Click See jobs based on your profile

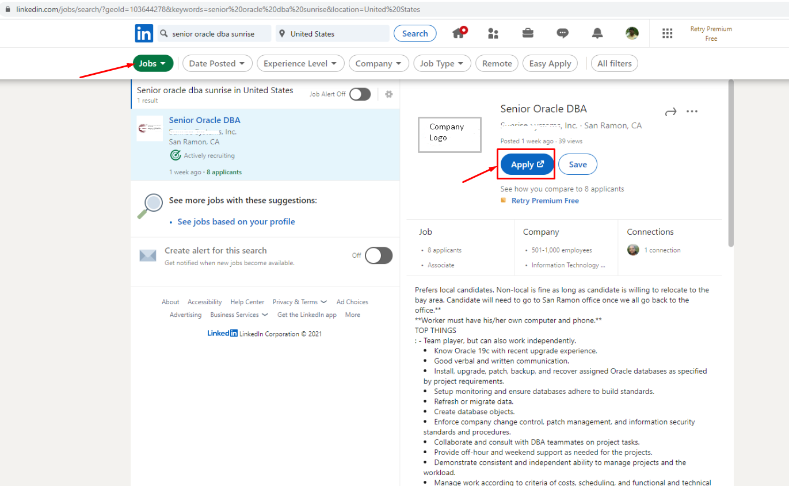click(x=236, y=221)
